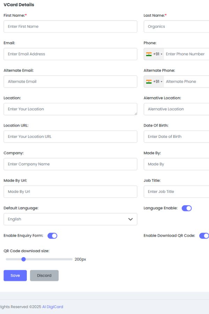Grab the Location textarea resize handle
The image size is (209, 314).
[136, 113]
